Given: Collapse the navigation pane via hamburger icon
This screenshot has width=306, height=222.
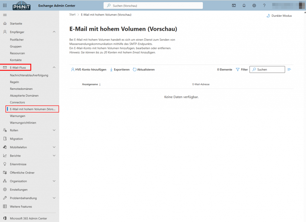Looking at the screenshot, I should click(x=4, y=15).
